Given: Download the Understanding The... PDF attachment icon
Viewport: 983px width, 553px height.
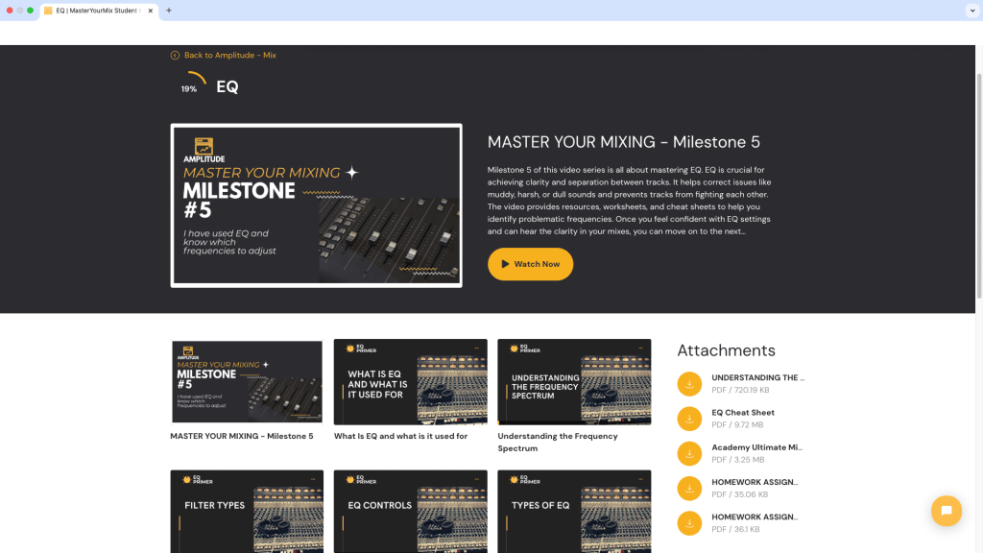Looking at the screenshot, I should pos(689,384).
